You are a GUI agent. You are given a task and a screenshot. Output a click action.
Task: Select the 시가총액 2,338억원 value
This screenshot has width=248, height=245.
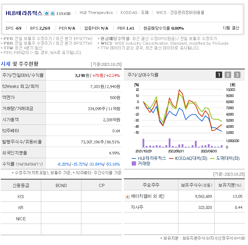click(x=112, y=120)
